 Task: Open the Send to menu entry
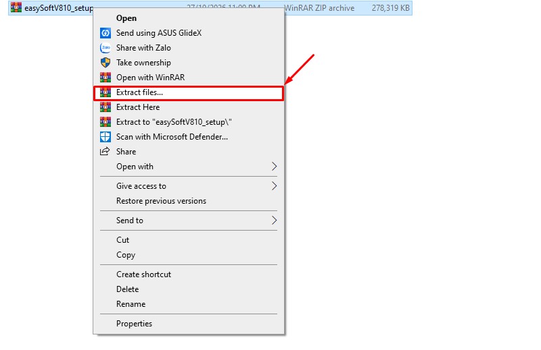click(x=189, y=221)
